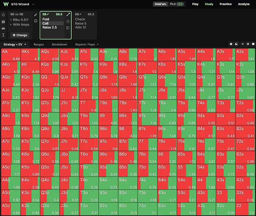Open the Practice menu
The height and width of the screenshot is (216, 256).
coord(226,4)
